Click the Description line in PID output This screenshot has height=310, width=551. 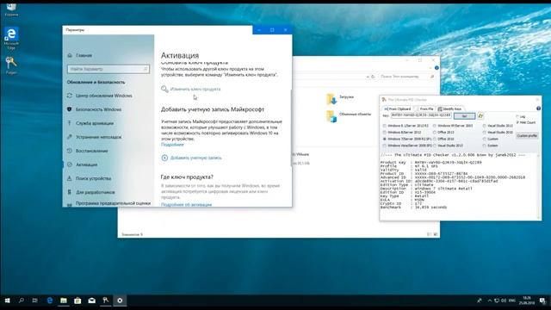click(426, 189)
